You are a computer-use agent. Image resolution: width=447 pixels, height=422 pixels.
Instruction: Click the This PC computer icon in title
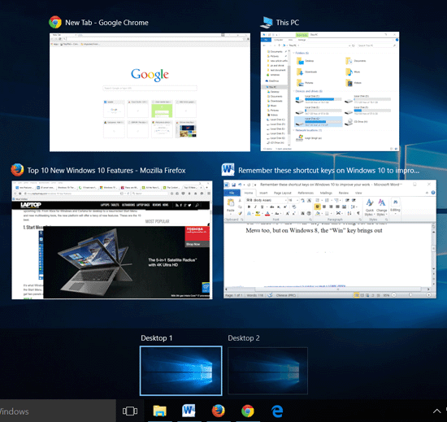(267, 22)
